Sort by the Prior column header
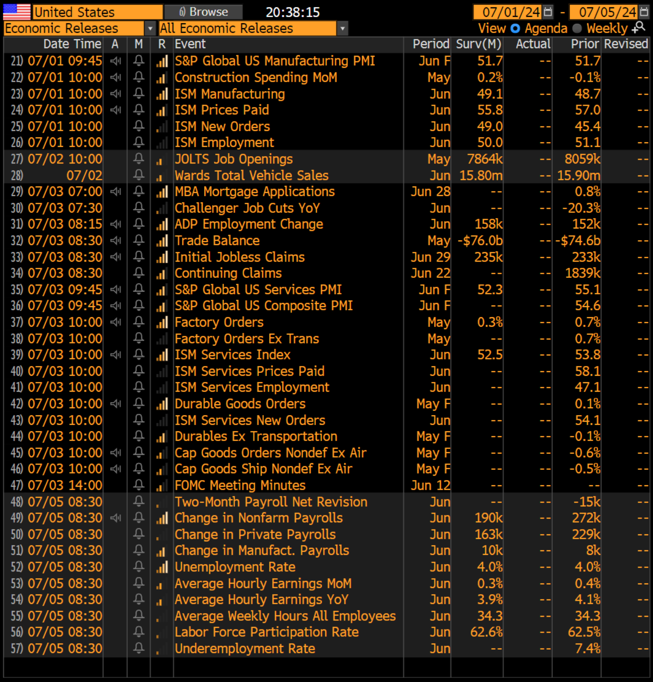This screenshot has width=653, height=682. [585, 44]
